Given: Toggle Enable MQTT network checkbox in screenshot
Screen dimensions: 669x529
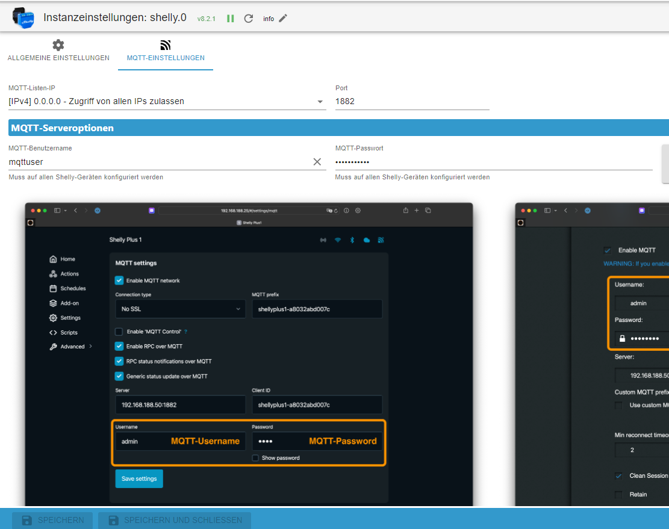Looking at the screenshot, I should coord(119,280).
